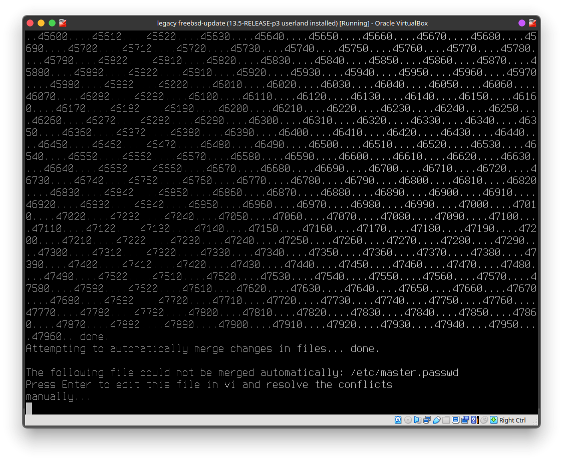Click the purple circle button in title bar

pos(522,23)
